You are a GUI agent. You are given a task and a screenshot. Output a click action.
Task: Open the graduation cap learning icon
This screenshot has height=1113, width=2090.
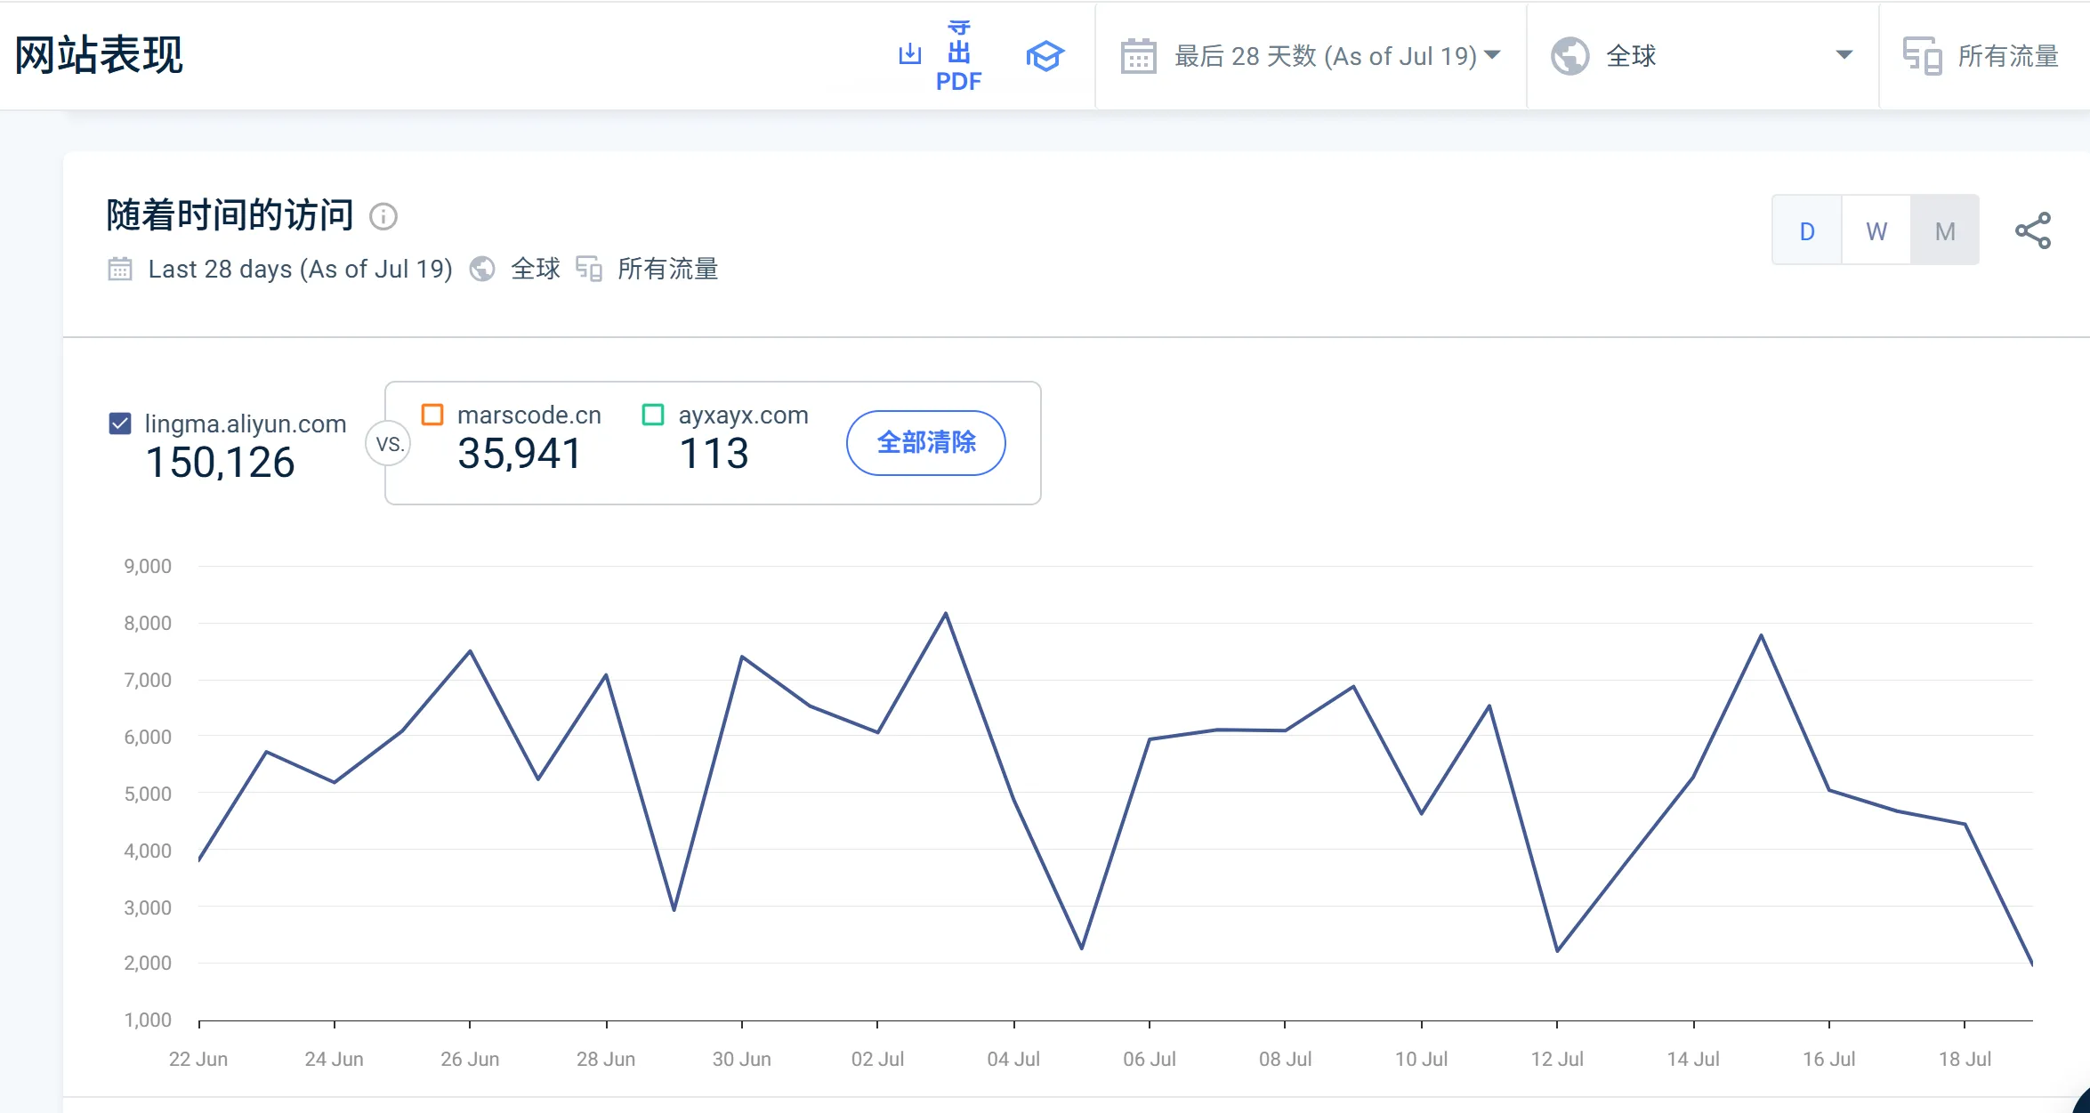point(1045,56)
